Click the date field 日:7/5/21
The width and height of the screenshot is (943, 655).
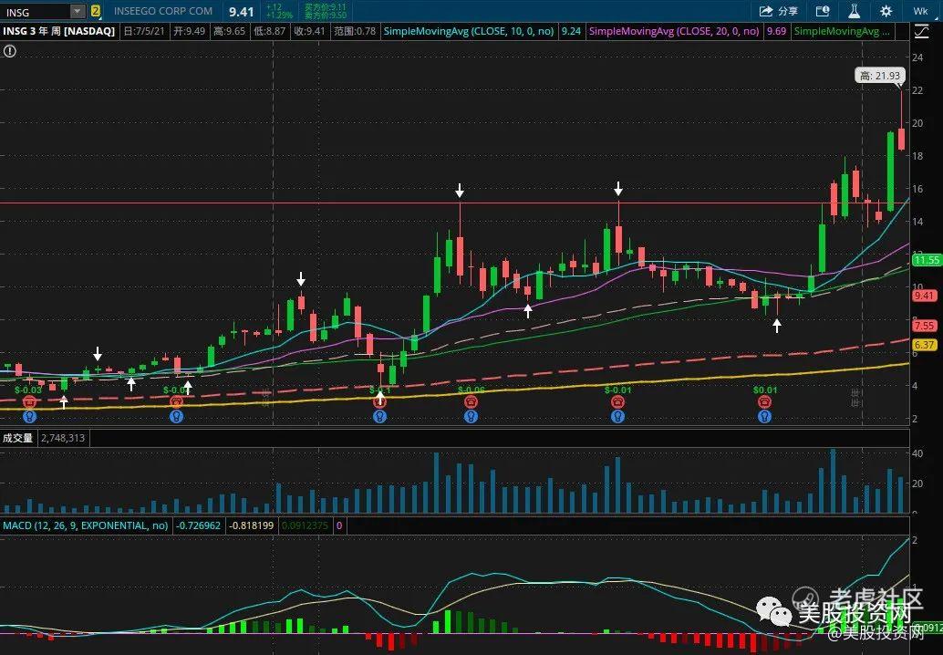[144, 31]
